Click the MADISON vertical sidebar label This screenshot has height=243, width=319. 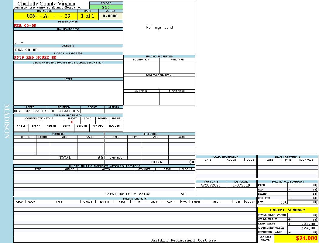click(x=7, y=122)
